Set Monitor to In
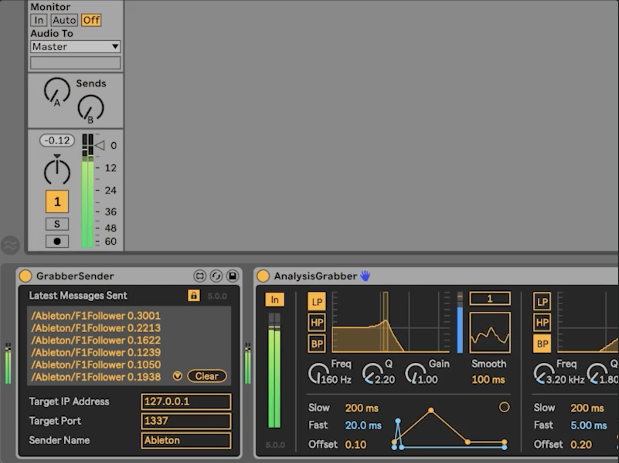The height and width of the screenshot is (463, 619). click(39, 20)
